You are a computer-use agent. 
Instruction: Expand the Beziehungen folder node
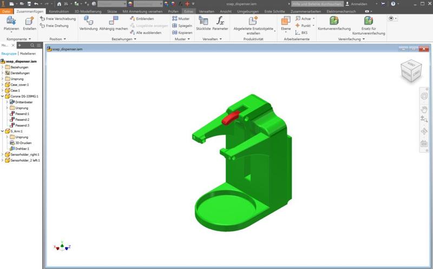tap(3, 67)
